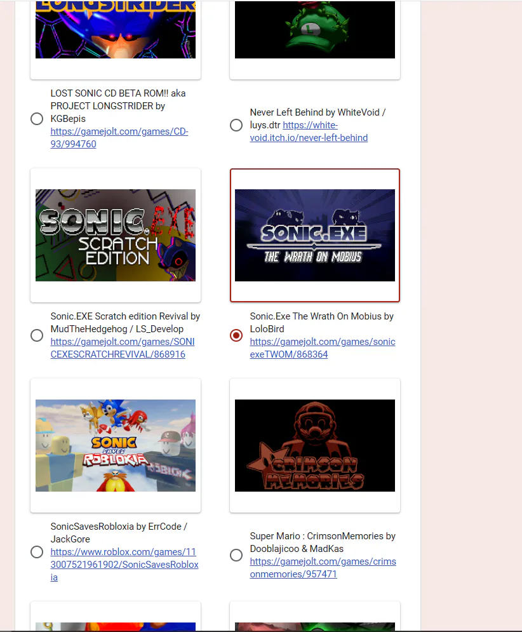The width and height of the screenshot is (522, 632).
Task: Click 'Never Left Behind by WhiteVoid /' text
Action: point(318,112)
